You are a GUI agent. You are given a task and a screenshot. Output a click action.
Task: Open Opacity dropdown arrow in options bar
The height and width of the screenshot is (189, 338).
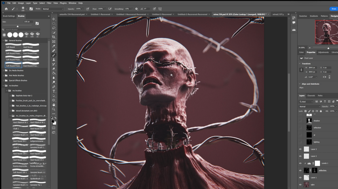click(x=83, y=9)
